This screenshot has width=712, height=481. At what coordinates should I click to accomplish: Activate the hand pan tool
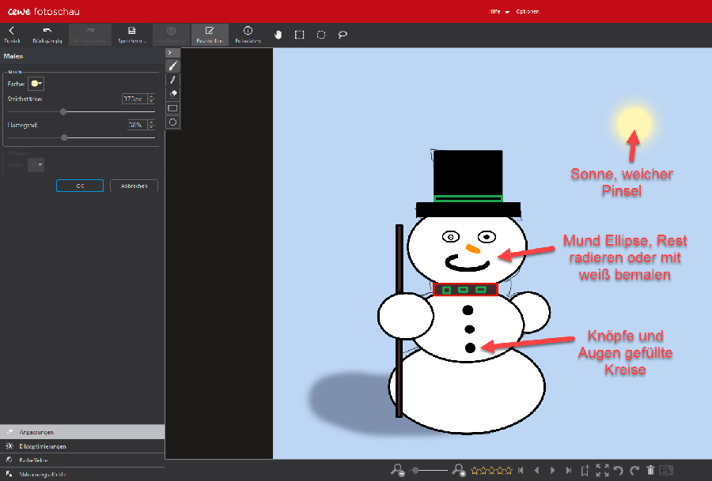coord(278,35)
